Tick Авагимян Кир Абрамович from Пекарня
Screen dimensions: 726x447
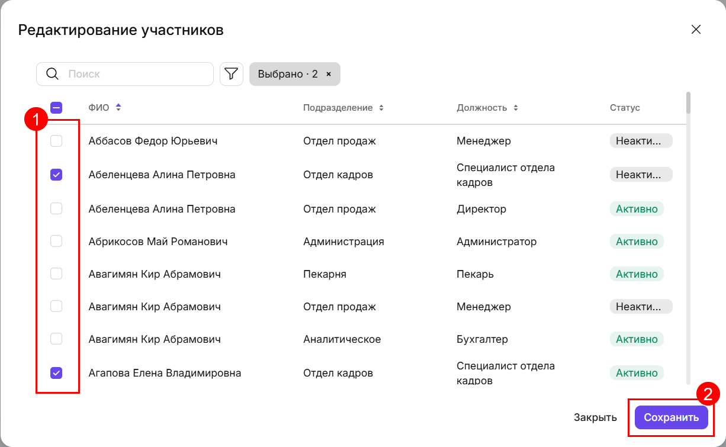coord(56,274)
